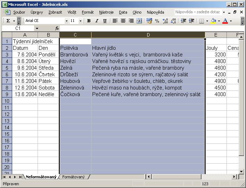Apply Percent style icon
Viewport: 246px width, 188px height.
pos(157,21)
